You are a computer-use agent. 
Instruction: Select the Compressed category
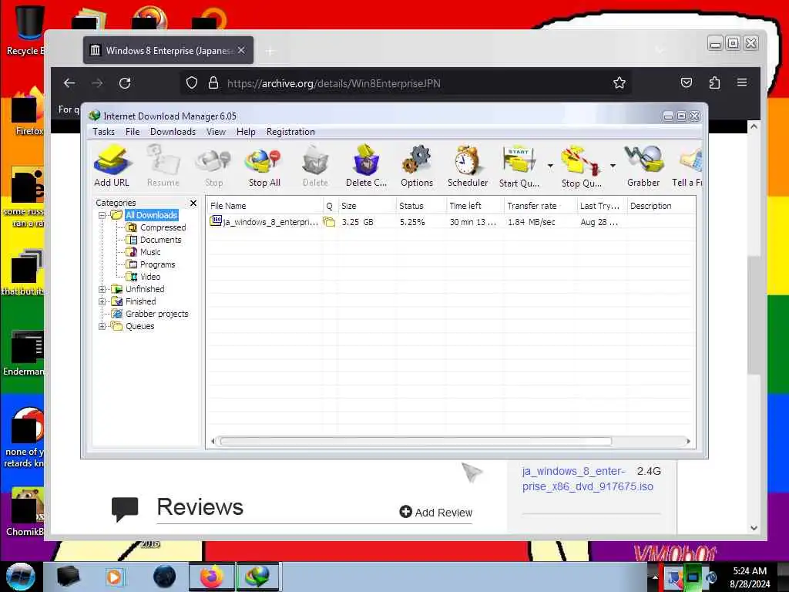click(163, 227)
